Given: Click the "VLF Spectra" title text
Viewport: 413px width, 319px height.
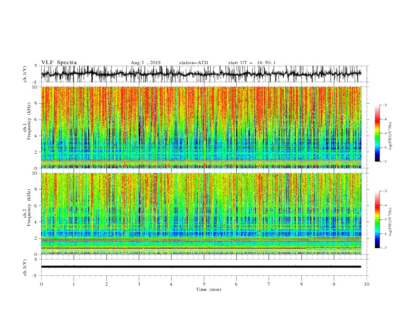Looking at the screenshot, I should [x=59, y=63].
